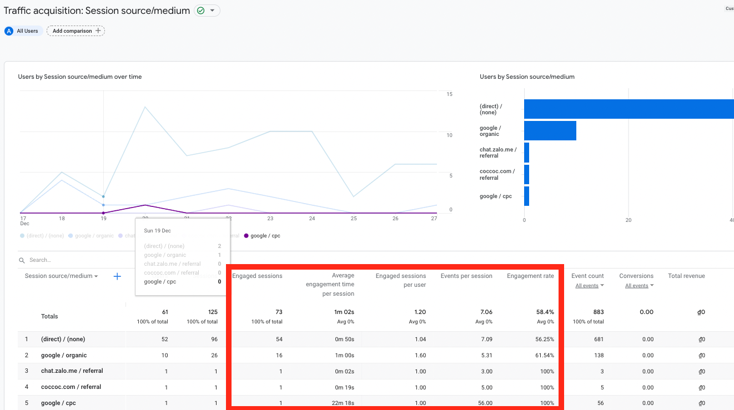Click the plus icon in Add comparison
The image size is (734, 410).
(x=98, y=31)
